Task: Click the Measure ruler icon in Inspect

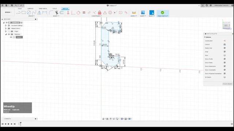Action: click(x=134, y=13)
